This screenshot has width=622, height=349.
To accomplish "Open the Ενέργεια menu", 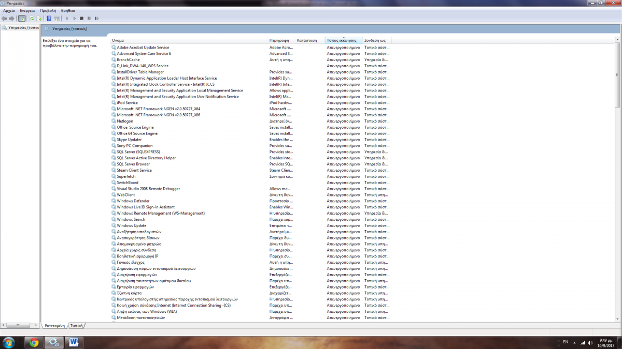I will (x=27, y=10).
